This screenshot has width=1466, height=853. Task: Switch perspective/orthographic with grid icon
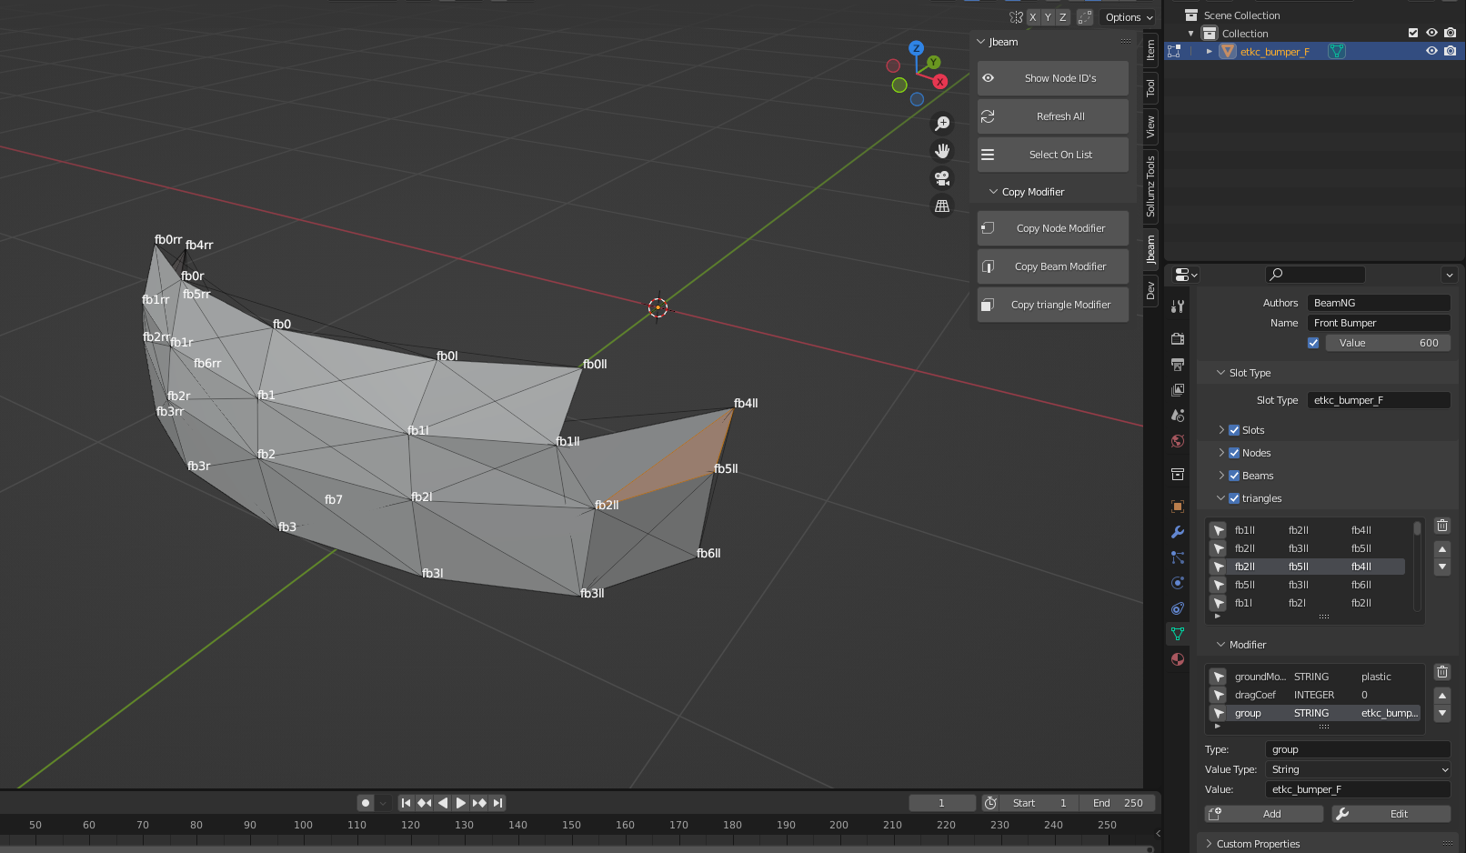[942, 206]
